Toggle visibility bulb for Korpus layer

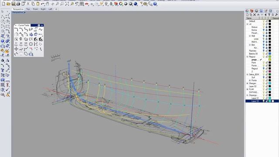(264, 27)
